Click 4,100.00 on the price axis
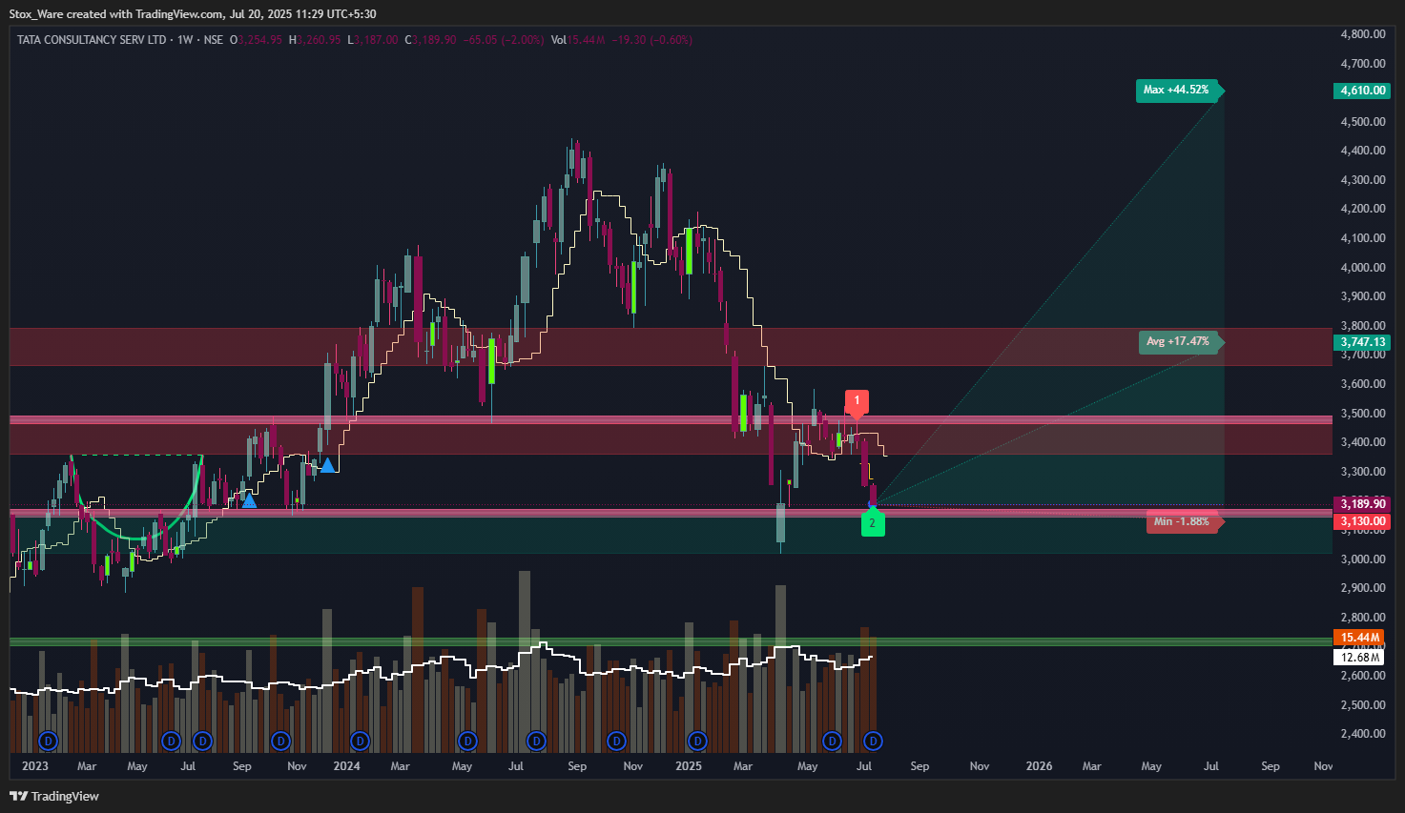Image resolution: width=1405 pixels, height=813 pixels. [1363, 238]
